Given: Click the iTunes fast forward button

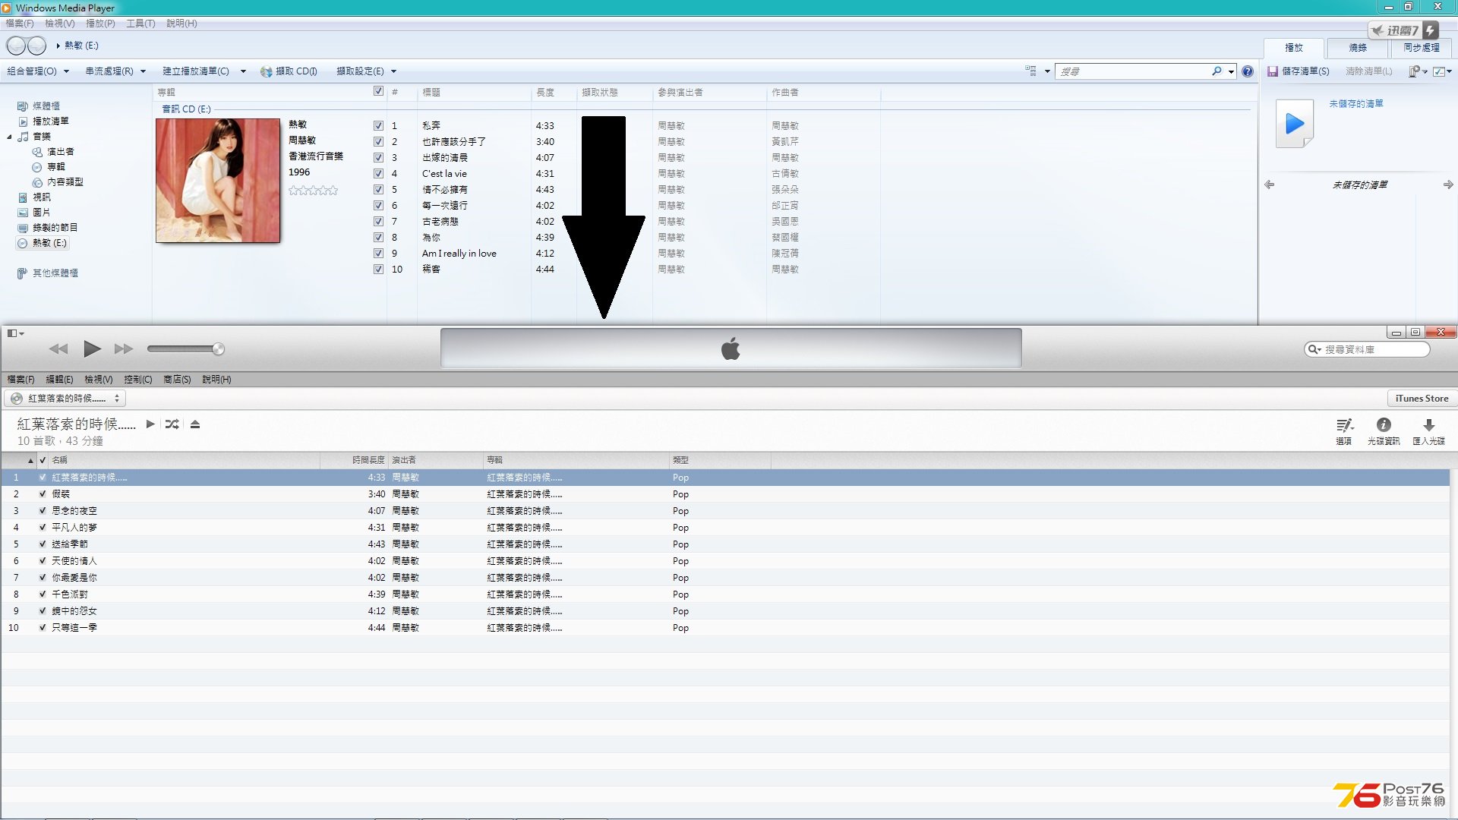Looking at the screenshot, I should coord(123,349).
